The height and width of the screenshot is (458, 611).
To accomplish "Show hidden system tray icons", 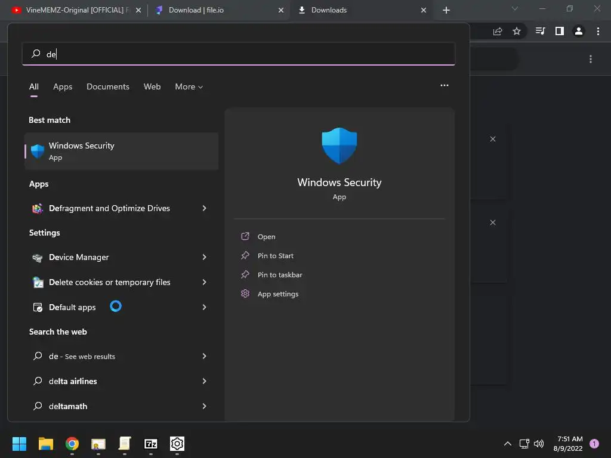I will [508, 444].
